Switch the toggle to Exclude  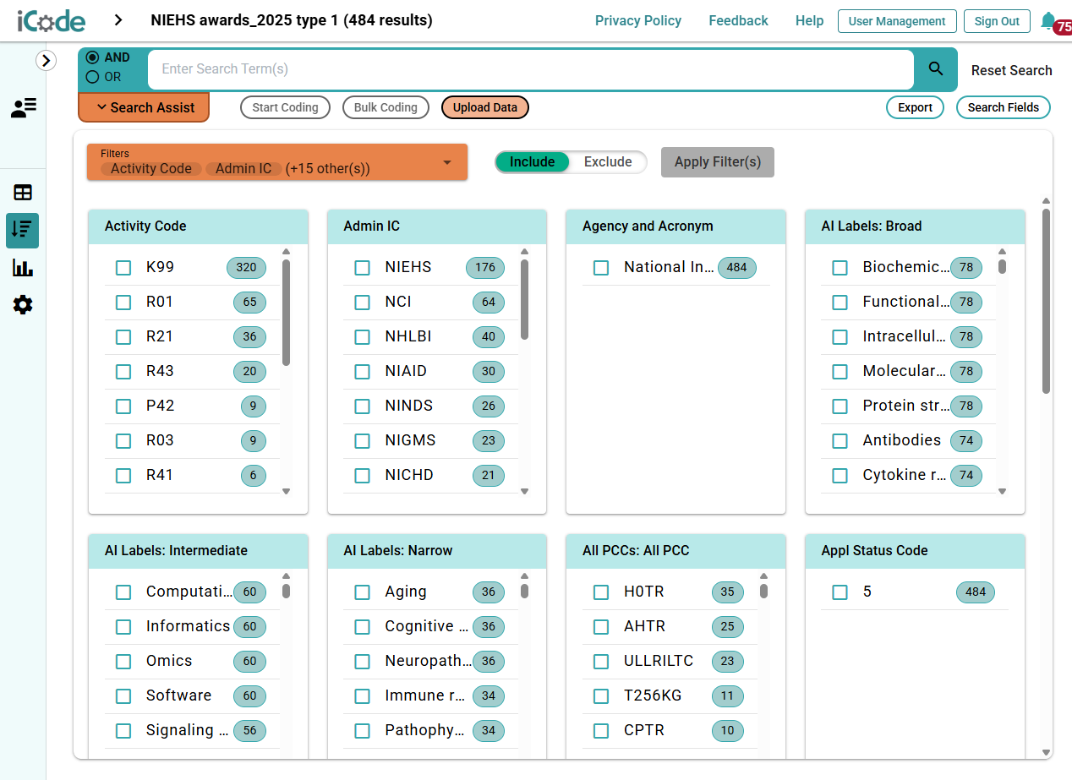click(608, 162)
